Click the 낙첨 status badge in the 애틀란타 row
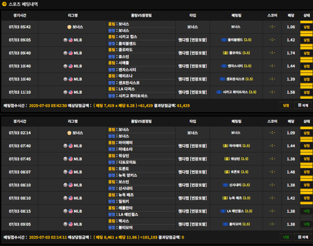This screenshot has height=246, width=313. pos(306,211)
